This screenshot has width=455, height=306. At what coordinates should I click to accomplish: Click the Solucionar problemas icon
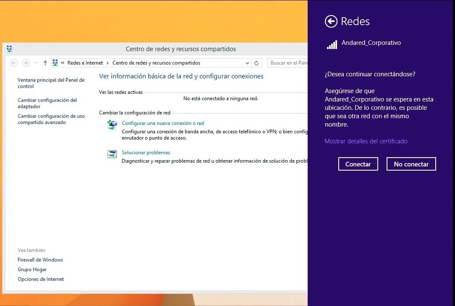coord(112,154)
